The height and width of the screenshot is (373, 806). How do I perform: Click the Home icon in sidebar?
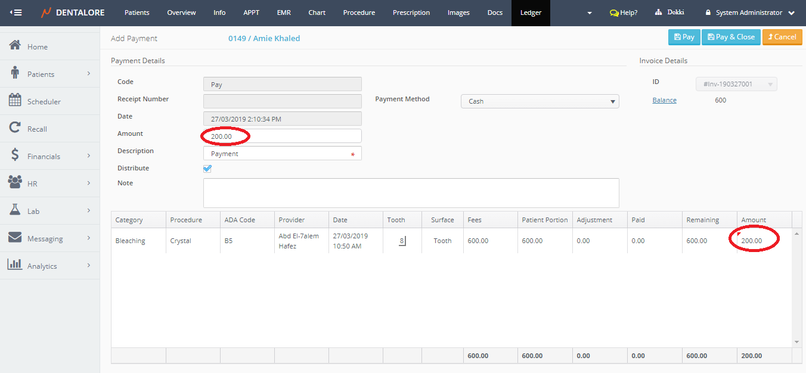pos(15,46)
